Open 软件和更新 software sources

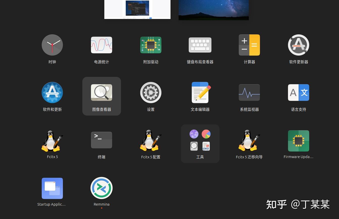point(52,93)
